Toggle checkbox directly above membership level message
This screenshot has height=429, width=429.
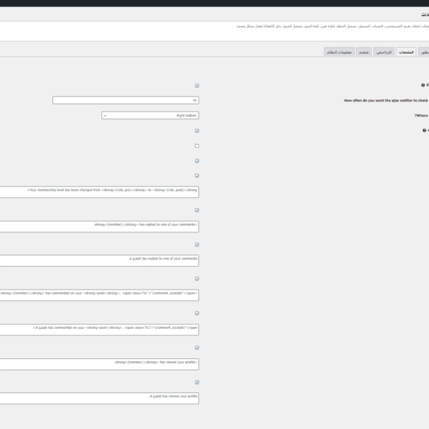click(x=197, y=176)
